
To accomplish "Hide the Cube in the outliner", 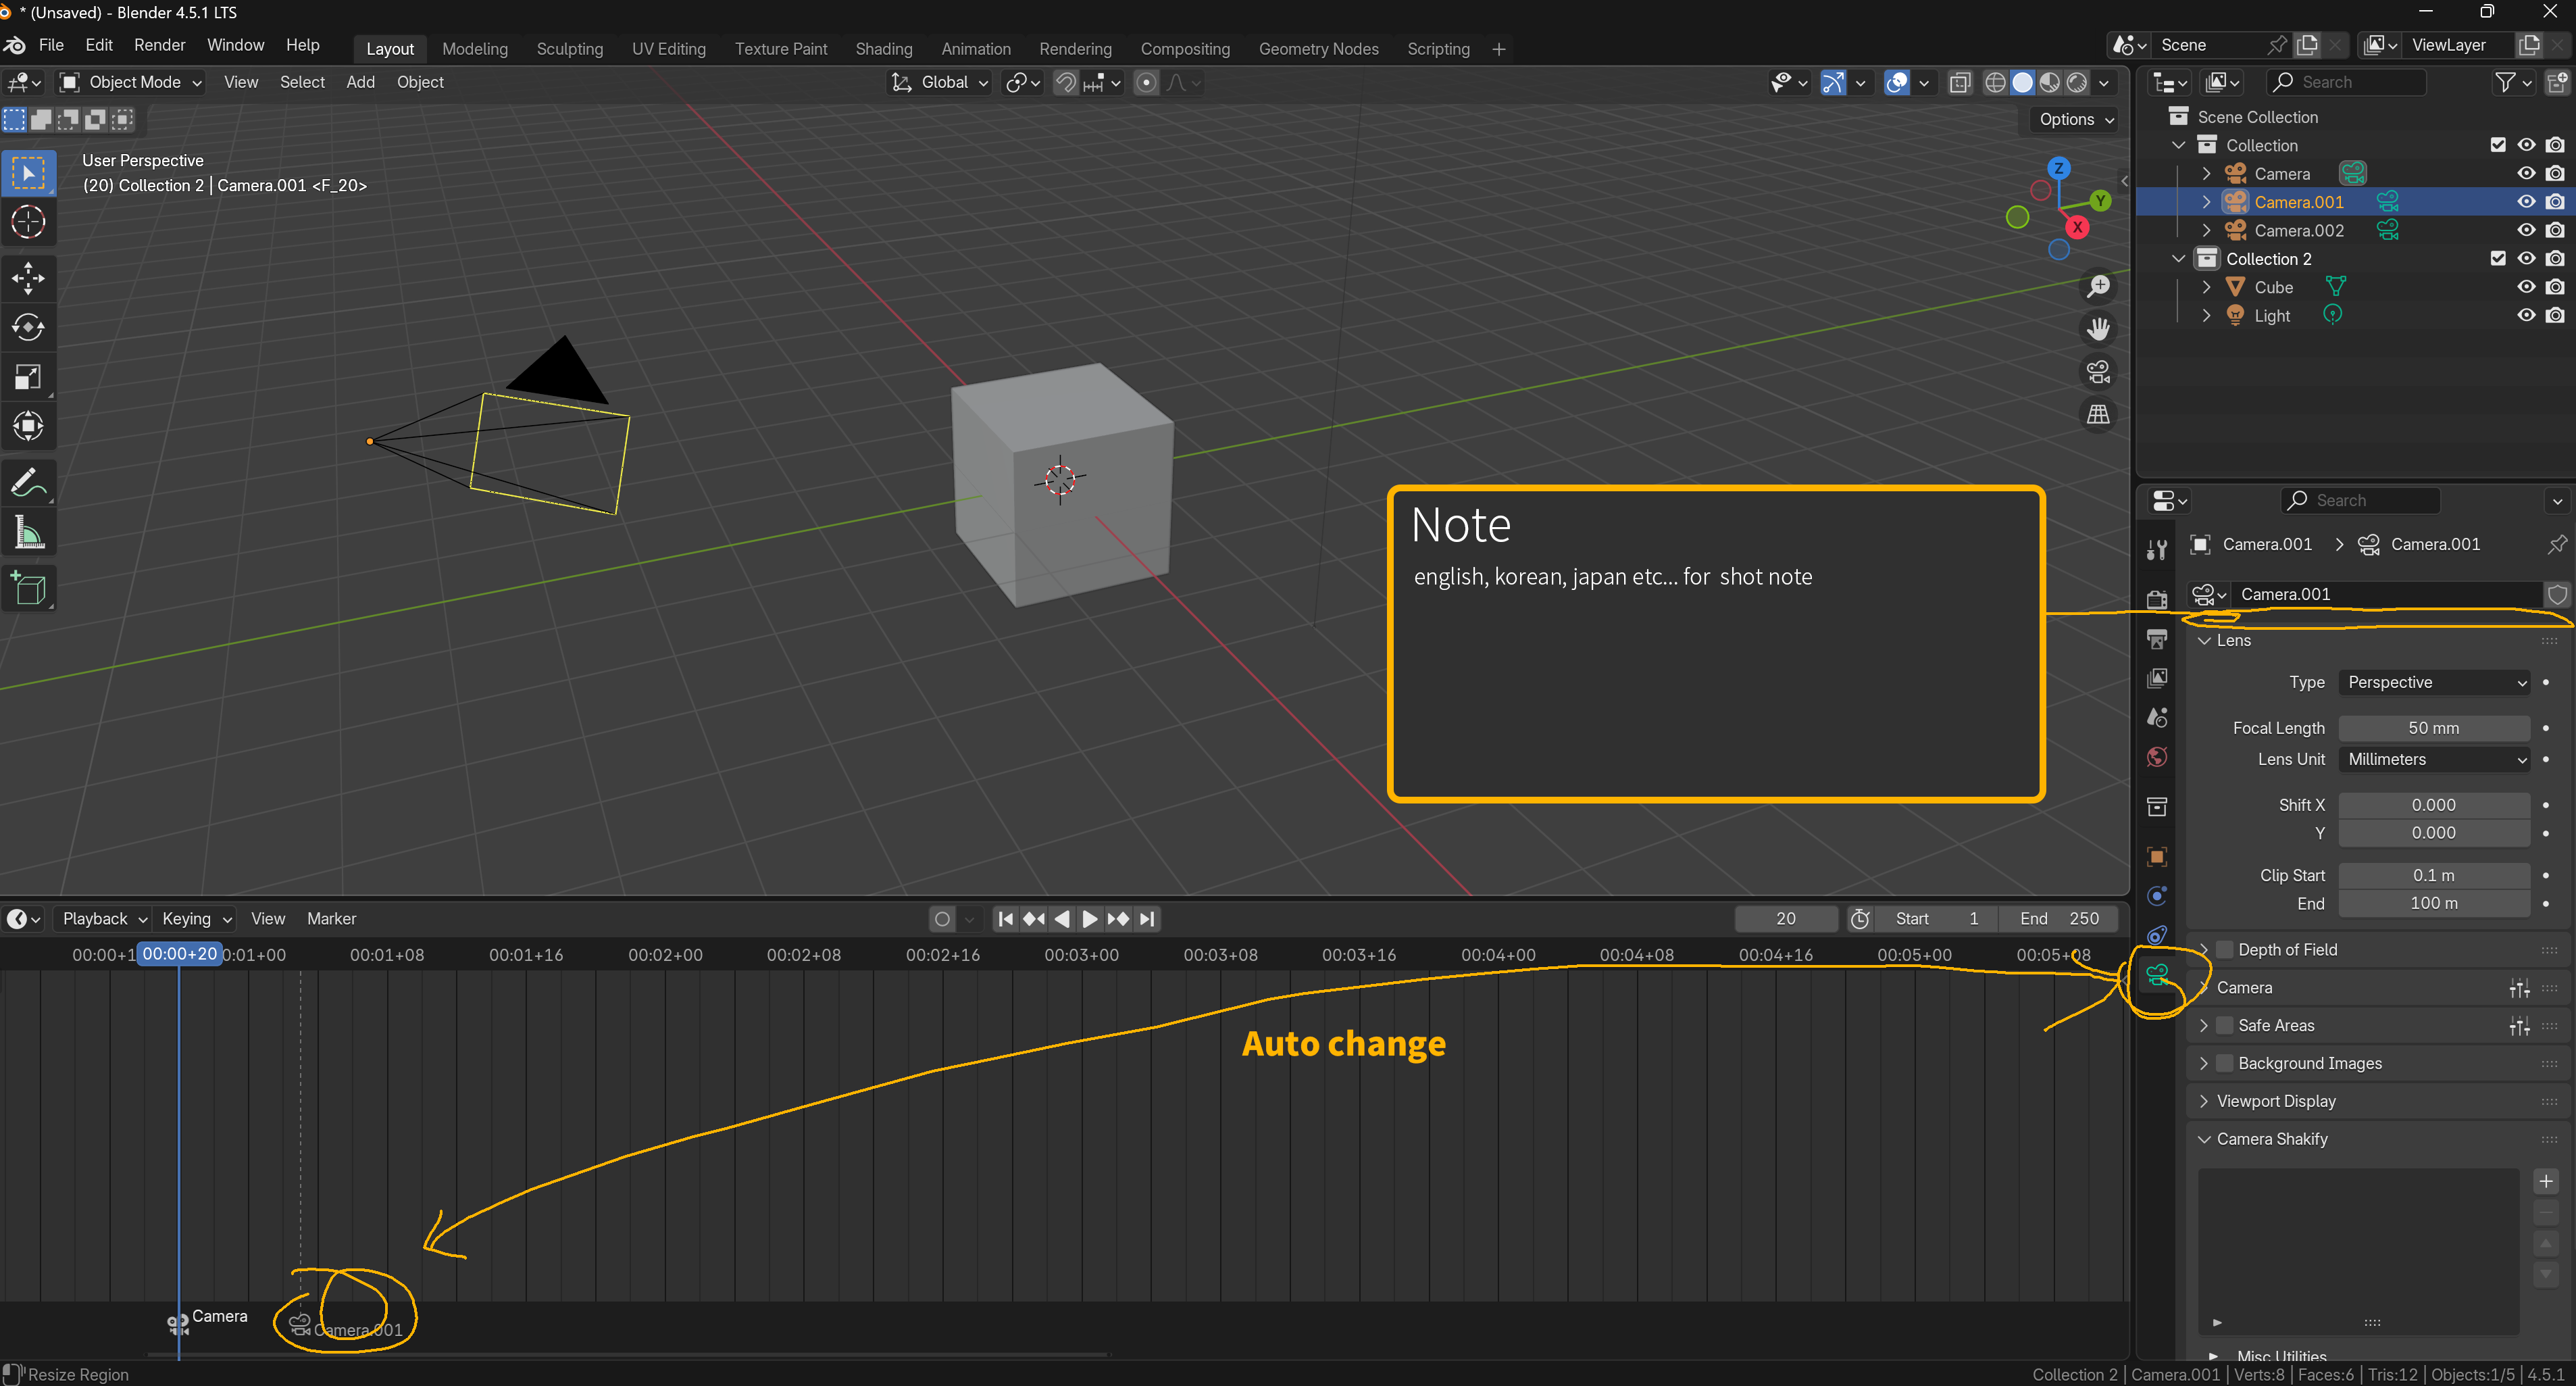I will tap(2526, 287).
